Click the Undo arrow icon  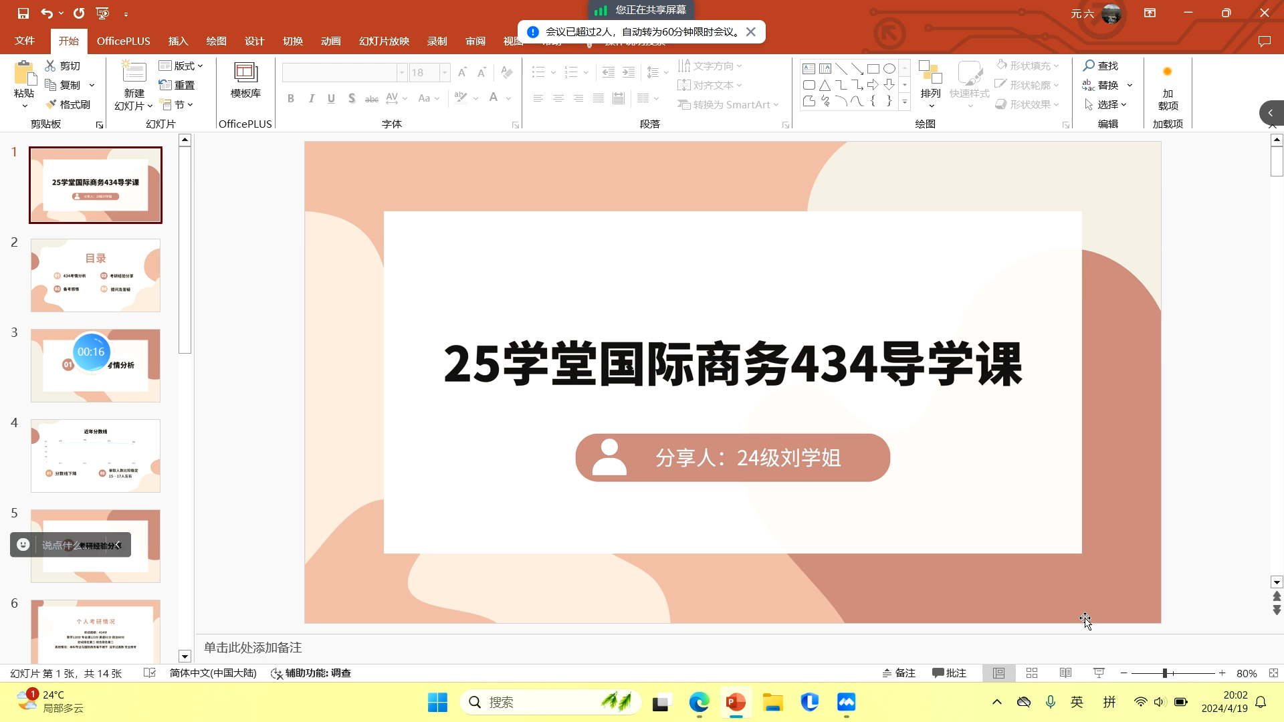46,13
